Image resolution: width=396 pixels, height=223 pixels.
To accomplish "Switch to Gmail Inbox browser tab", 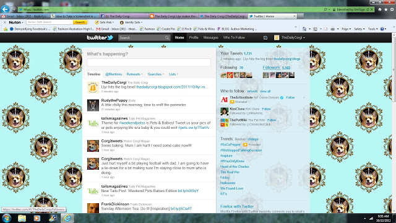I will [25, 16].
